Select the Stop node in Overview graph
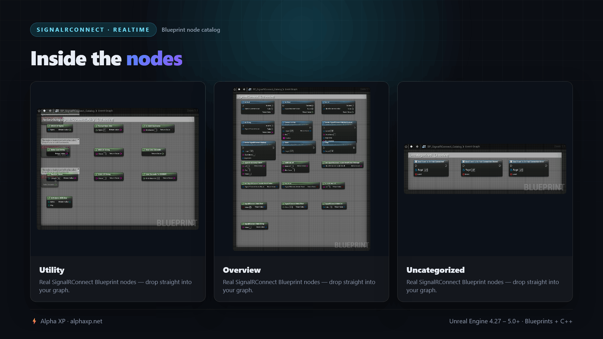Viewport: 603px width, 339px height. click(339, 147)
